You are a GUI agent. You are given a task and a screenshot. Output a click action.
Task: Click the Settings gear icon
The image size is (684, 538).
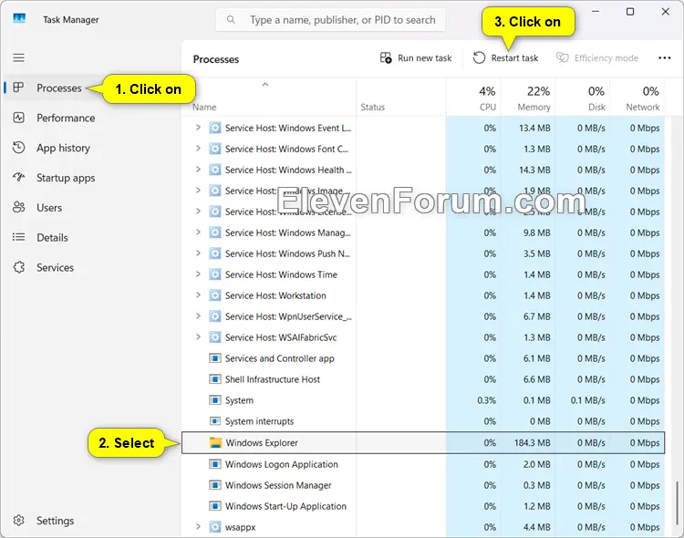[19, 520]
